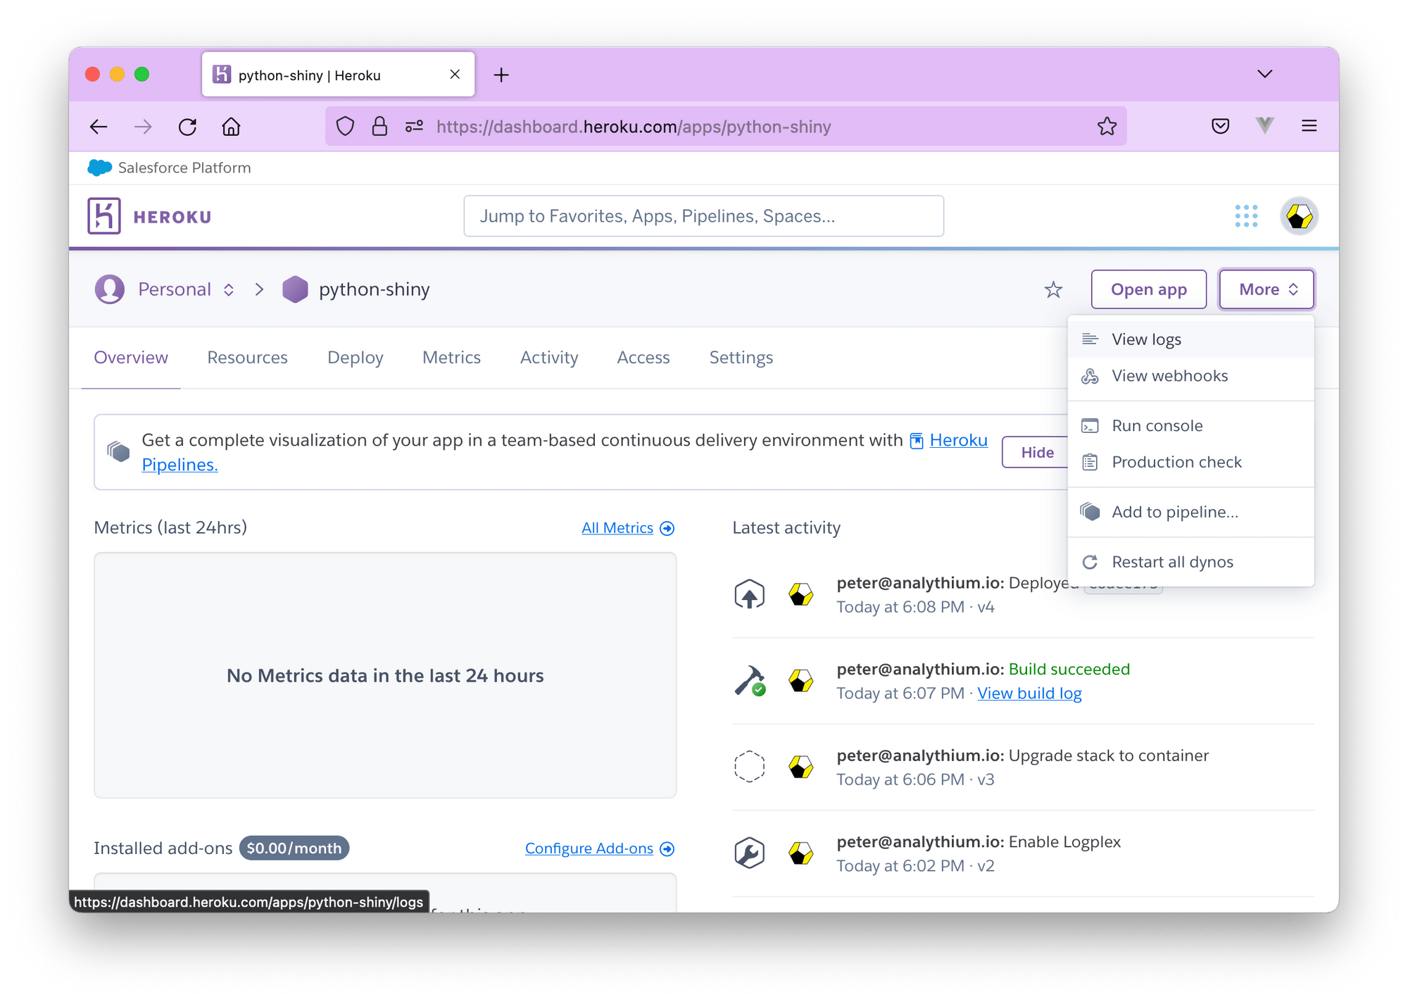Open the list all tabs chevron
The width and height of the screenshot is (1408, 1004).
pyautogui.click(x=1264, y=74)
